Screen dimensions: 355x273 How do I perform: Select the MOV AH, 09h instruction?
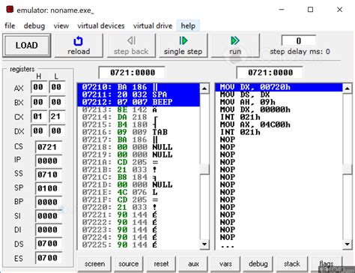[279, 102]
